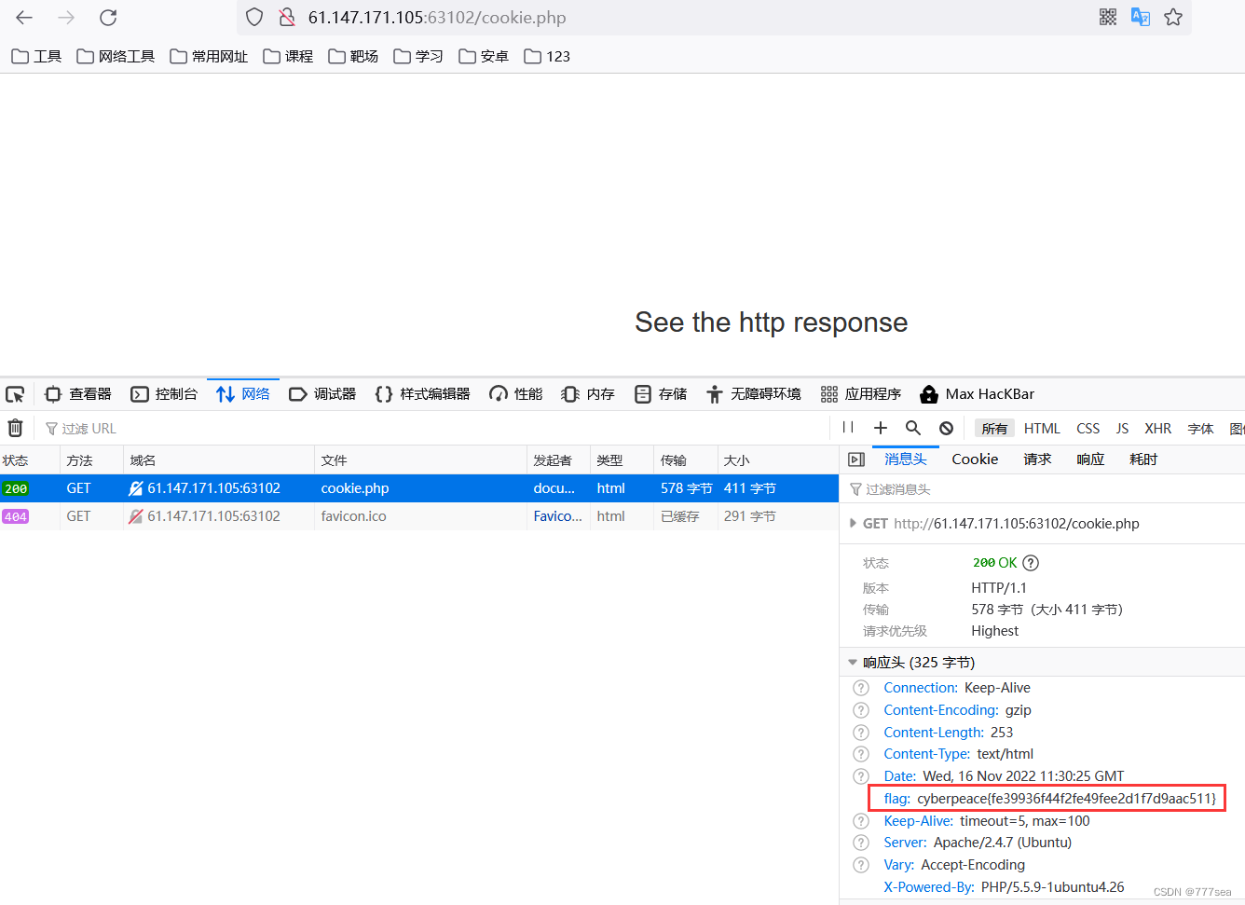Toggle the XHR request type filter

(x=1158, y=429)
